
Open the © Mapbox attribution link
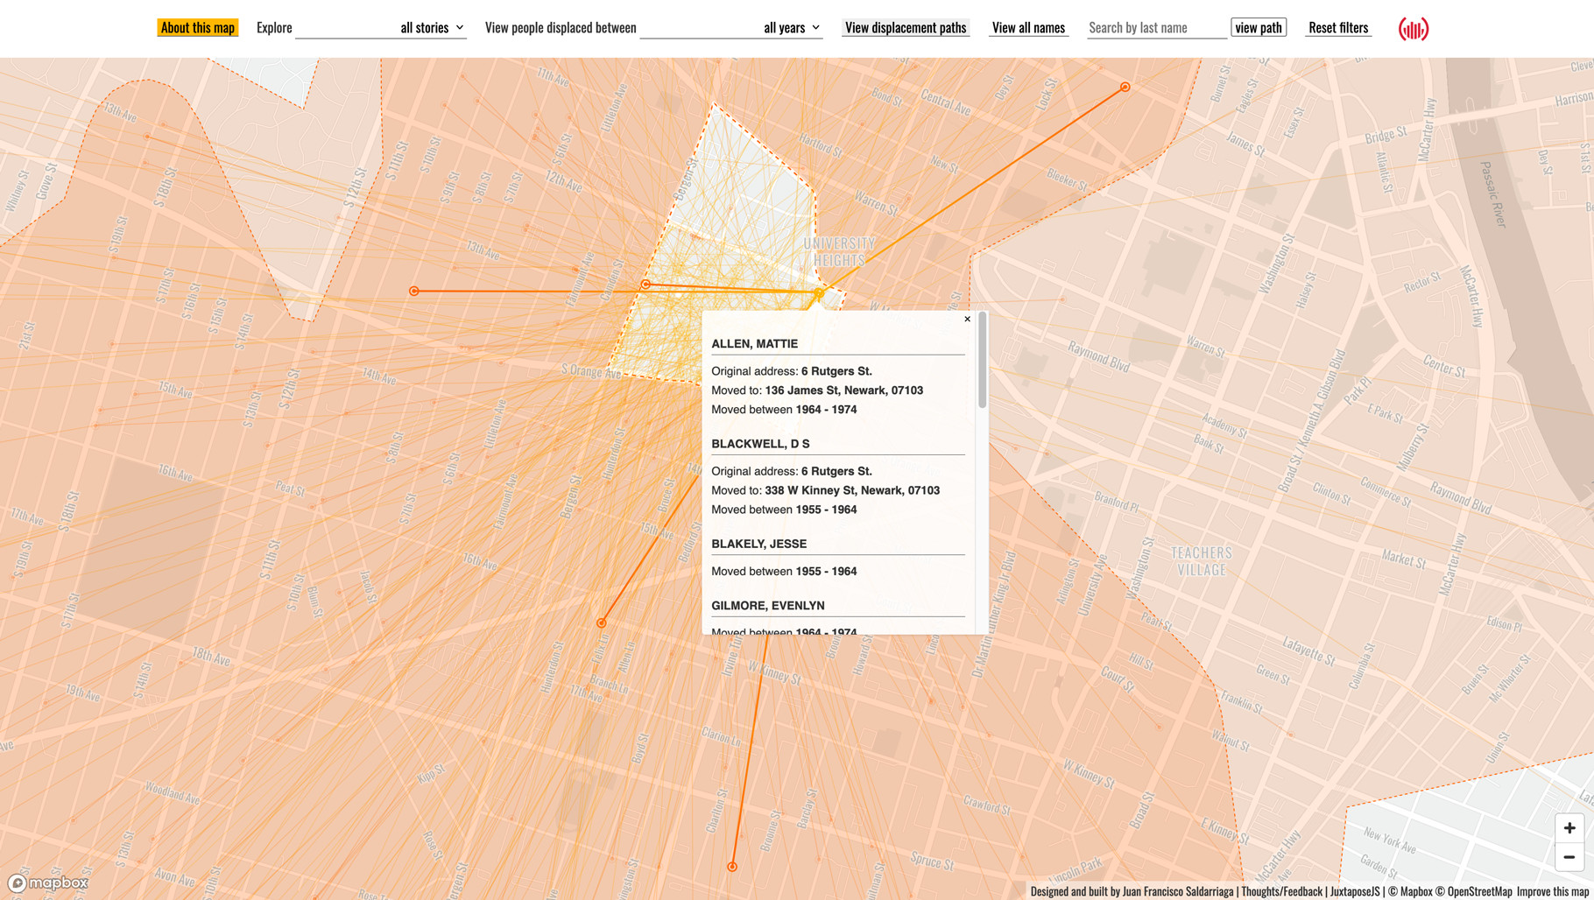pyautogui.click(x=1410, y=891)
